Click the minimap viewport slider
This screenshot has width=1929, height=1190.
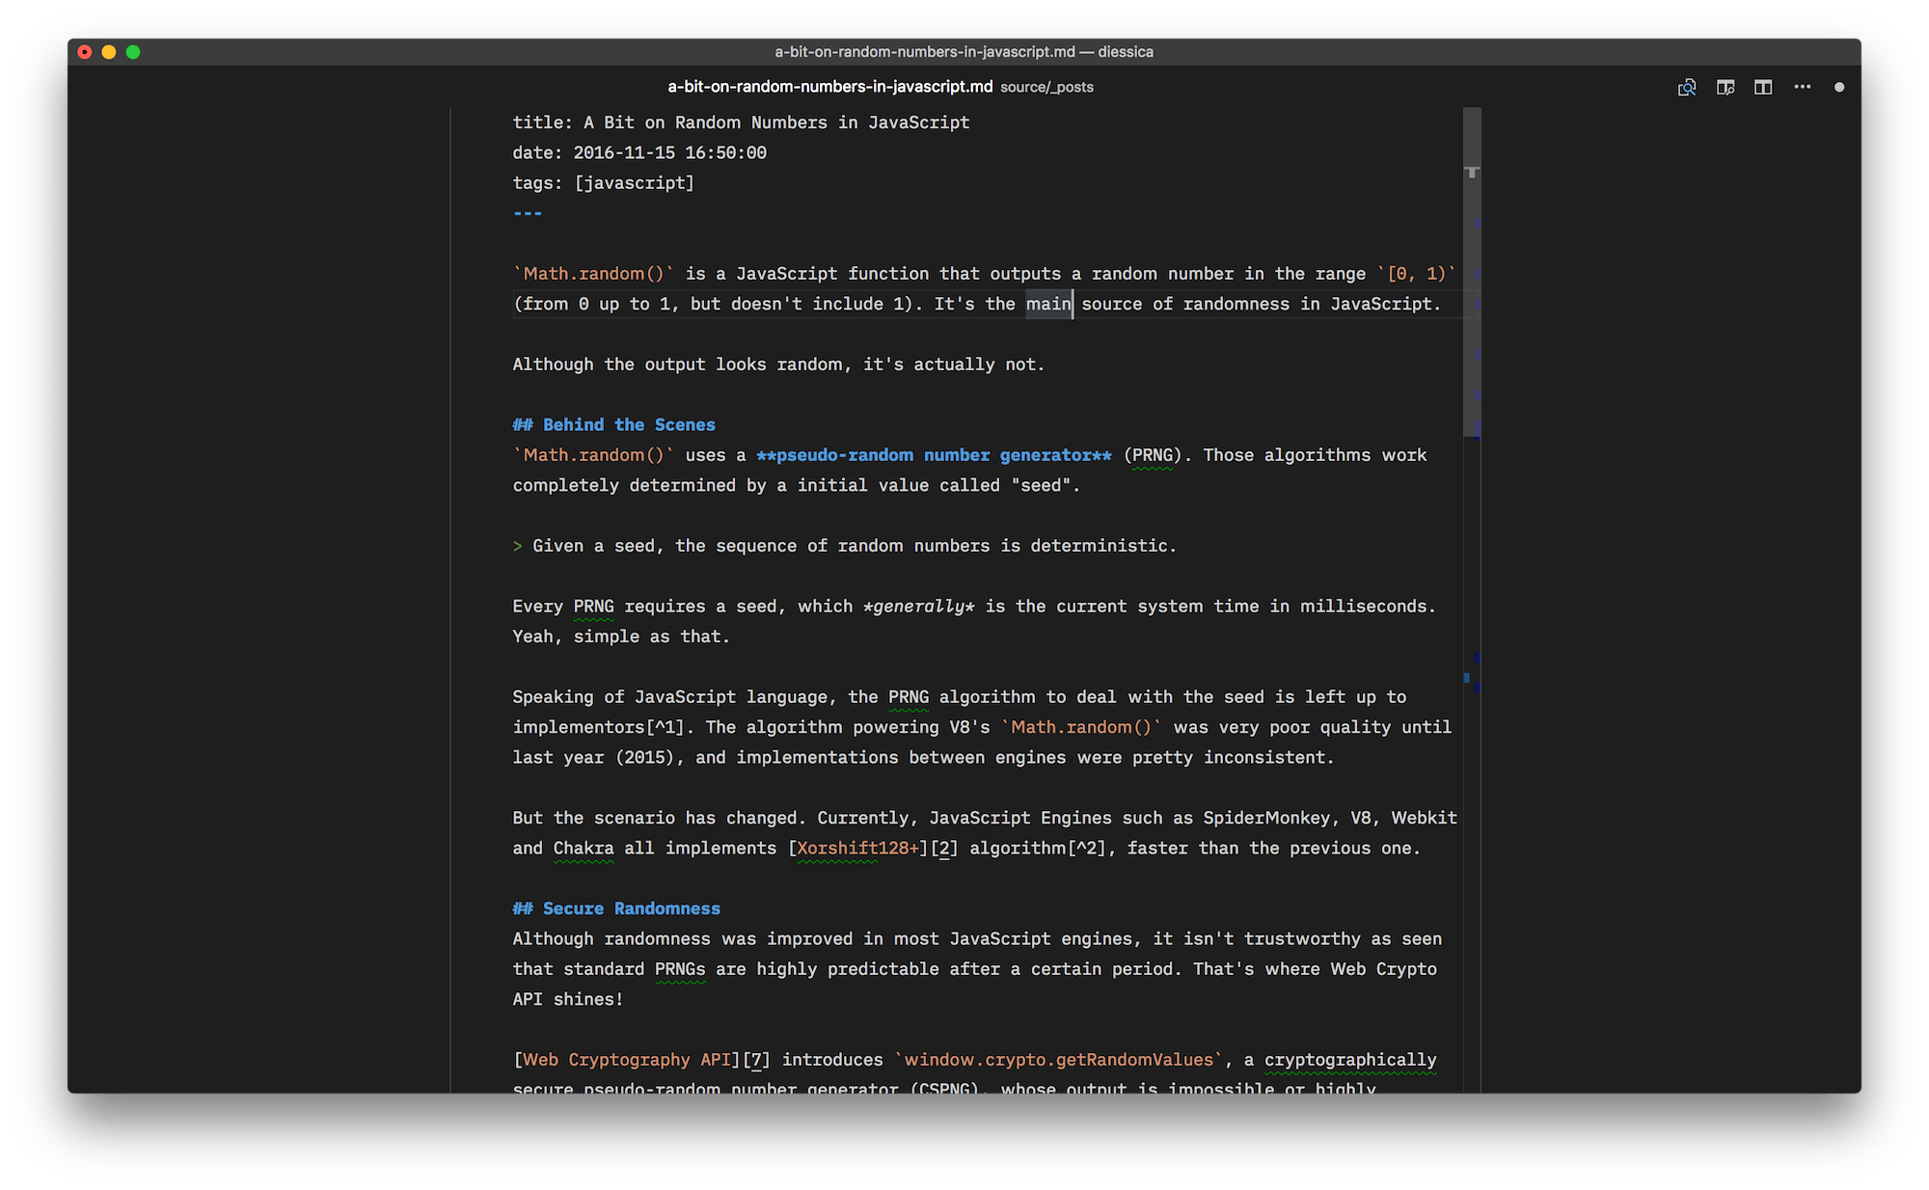(1471, 289)
